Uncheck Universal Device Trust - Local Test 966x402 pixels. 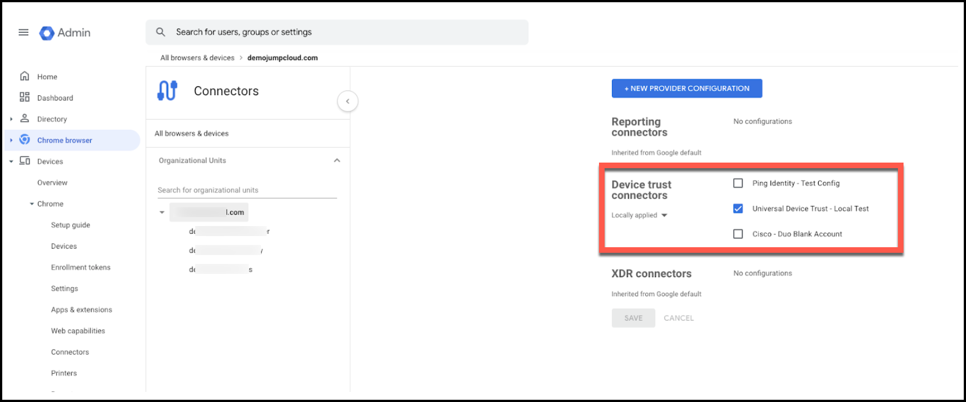click(x=738, y=209)
